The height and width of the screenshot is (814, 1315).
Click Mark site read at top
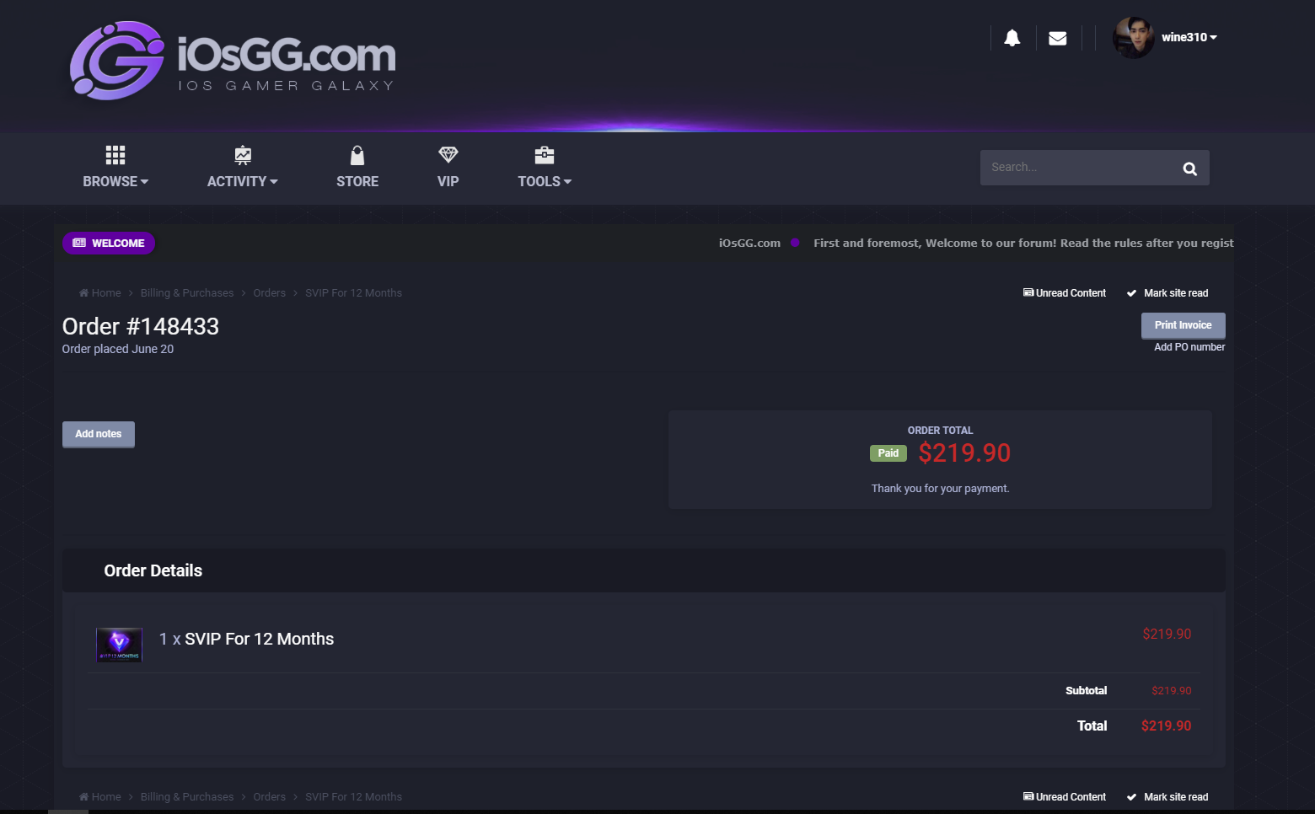[x=1167, y=293]
